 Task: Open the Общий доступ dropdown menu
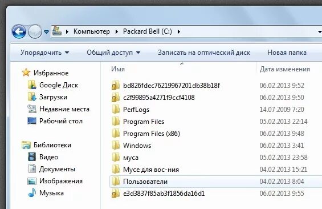coord(113,53)
